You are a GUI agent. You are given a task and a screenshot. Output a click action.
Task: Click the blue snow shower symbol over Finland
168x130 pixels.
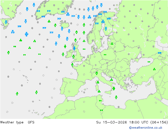pos(106,29)
